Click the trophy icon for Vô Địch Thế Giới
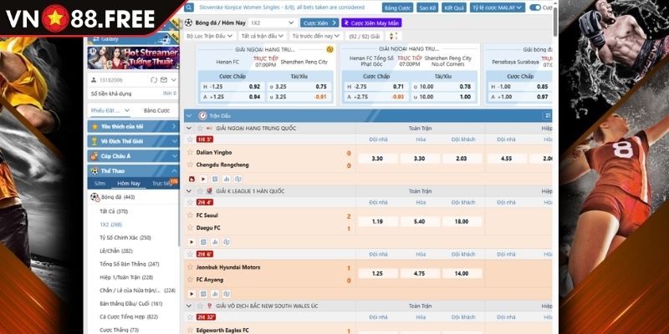Screen dimensions: 669x334 pyautogui.click(x=94, y=141)
